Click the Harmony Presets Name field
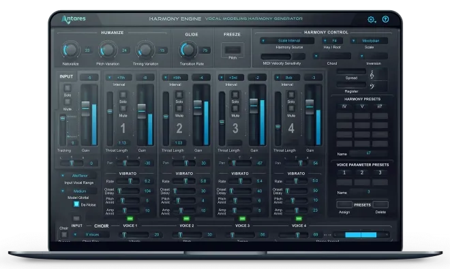Screen dimensions: 450x269 pyautogui.click(x=368, y=153)
